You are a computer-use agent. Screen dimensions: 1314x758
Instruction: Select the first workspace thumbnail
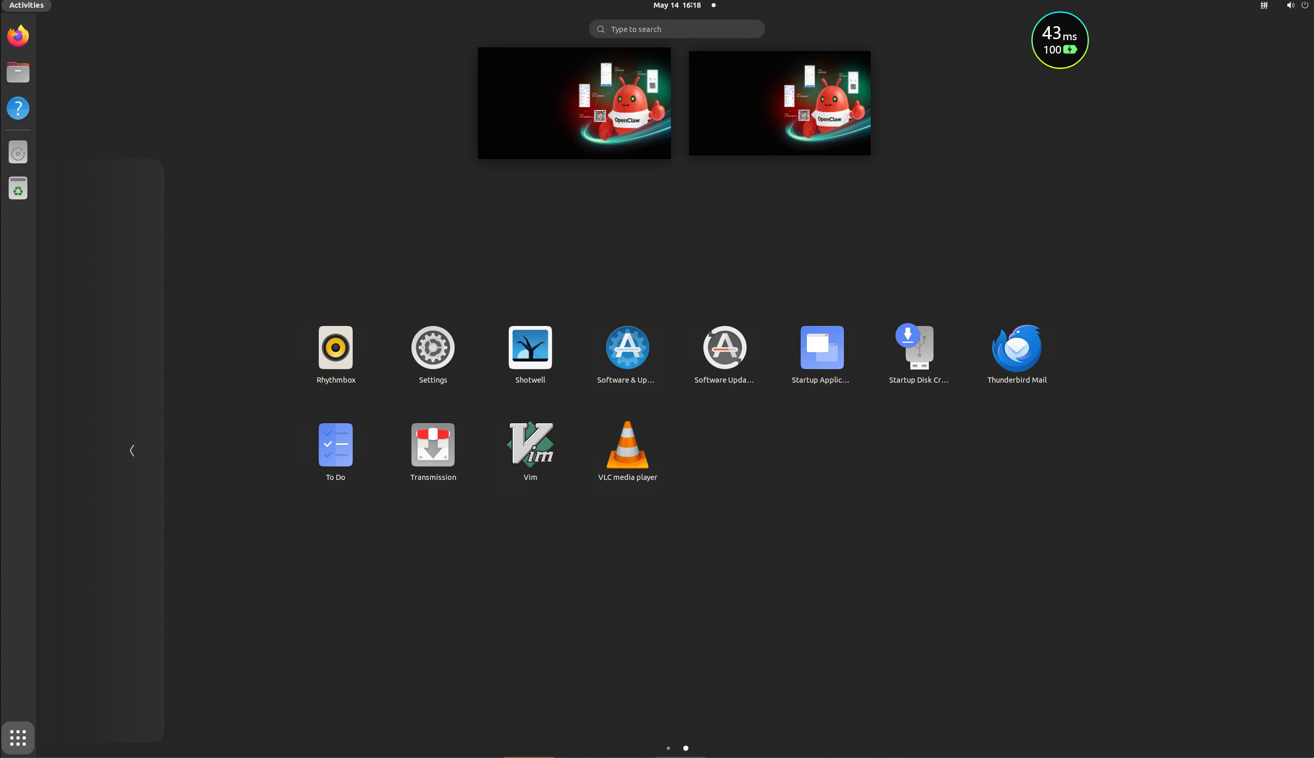574,103
